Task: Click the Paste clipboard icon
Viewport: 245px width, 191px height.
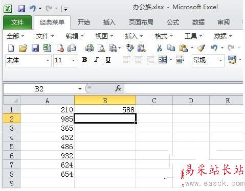Action: pos(184,48)
